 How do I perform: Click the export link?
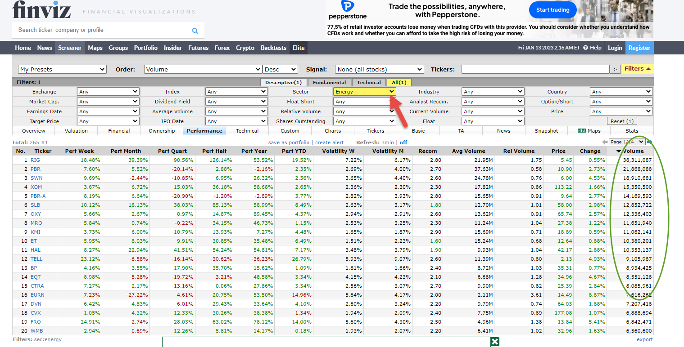tap(644, 339)
